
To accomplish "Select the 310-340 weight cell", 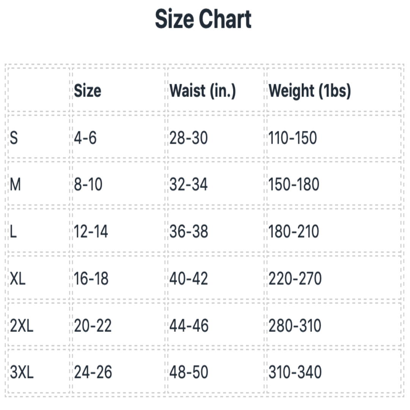I will tap(295, 373).
